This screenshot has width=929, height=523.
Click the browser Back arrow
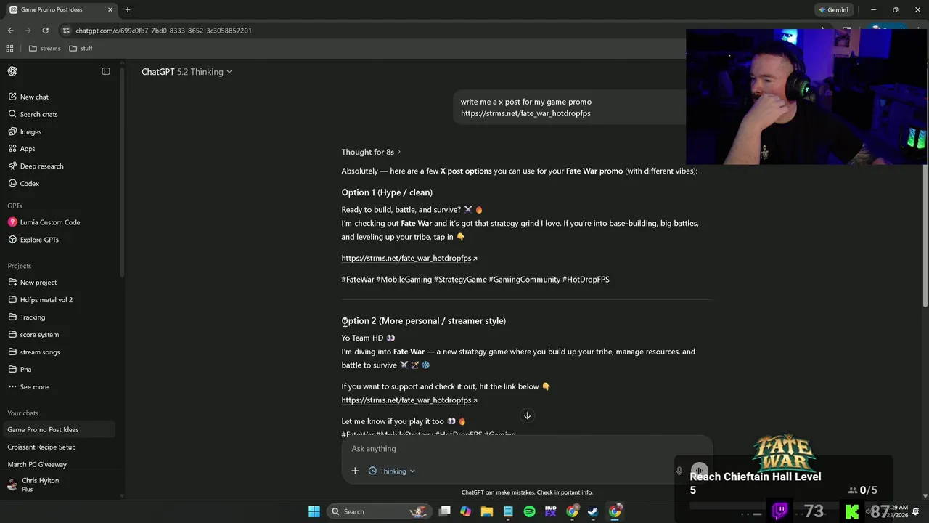click(11, 31)
